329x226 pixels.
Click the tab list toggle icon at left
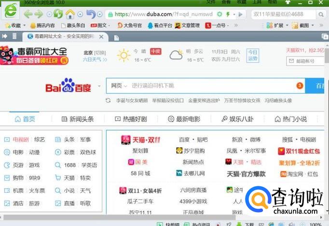tap(4, 36)
